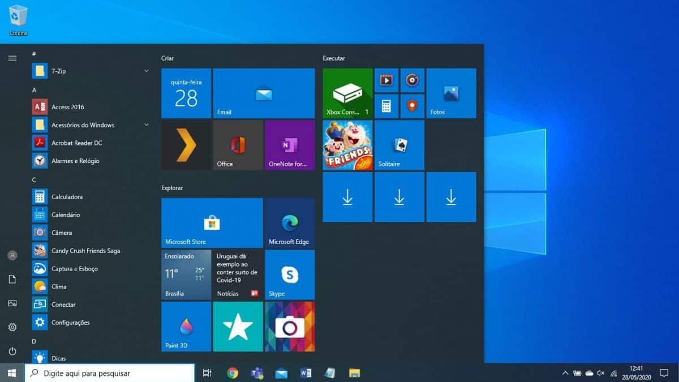Screen dimensions: 679x382
Task: Open Word from the taskbar
Action: [306, 373]
